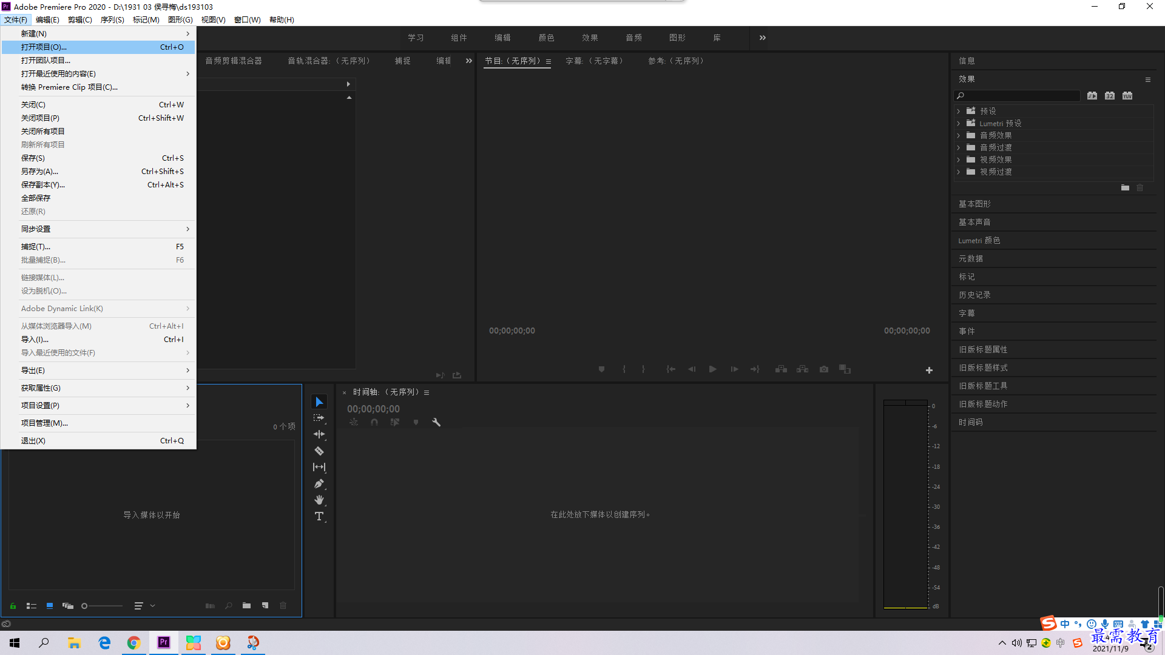Open 打开最近使用的内容 submenu

98,73
